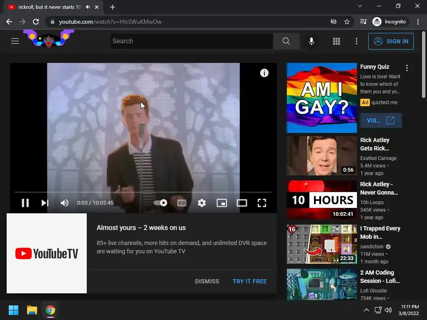Screen dimensions: 427x320
Task: Click the video info card icon
Action: click(264, 73)
